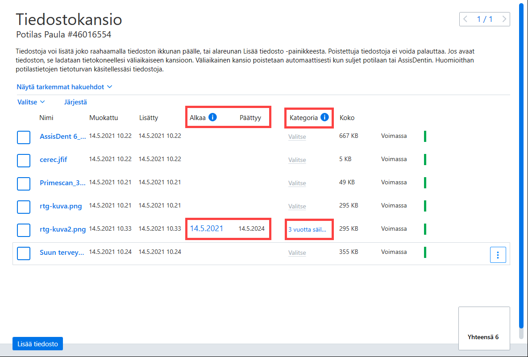The image size is (528, 357).
Task: Click the 667 KB size value
Action: click(349, 136)
